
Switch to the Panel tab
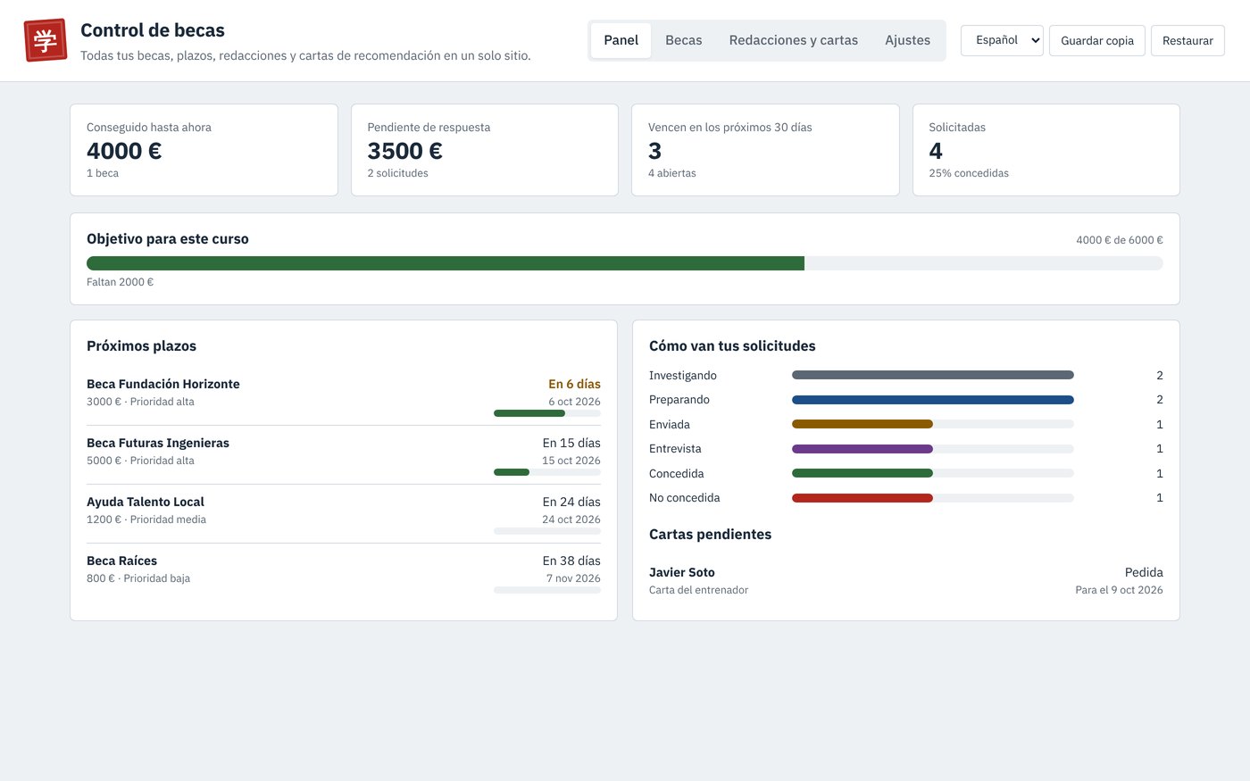[621, 40]
